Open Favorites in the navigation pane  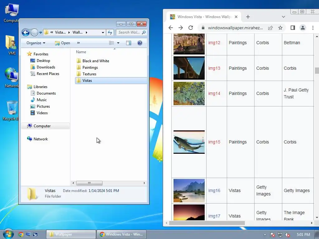41,54
